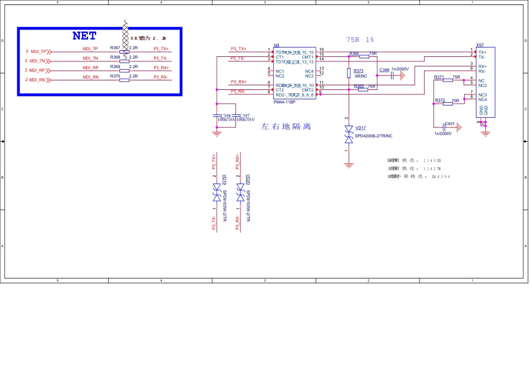Click the VD19 diode symbol
530x375 pixels.
[216, 194]
